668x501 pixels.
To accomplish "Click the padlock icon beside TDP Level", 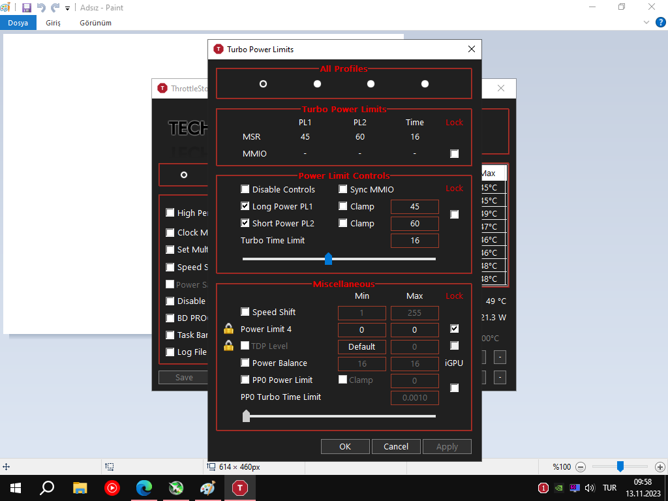I will [229, 346].
